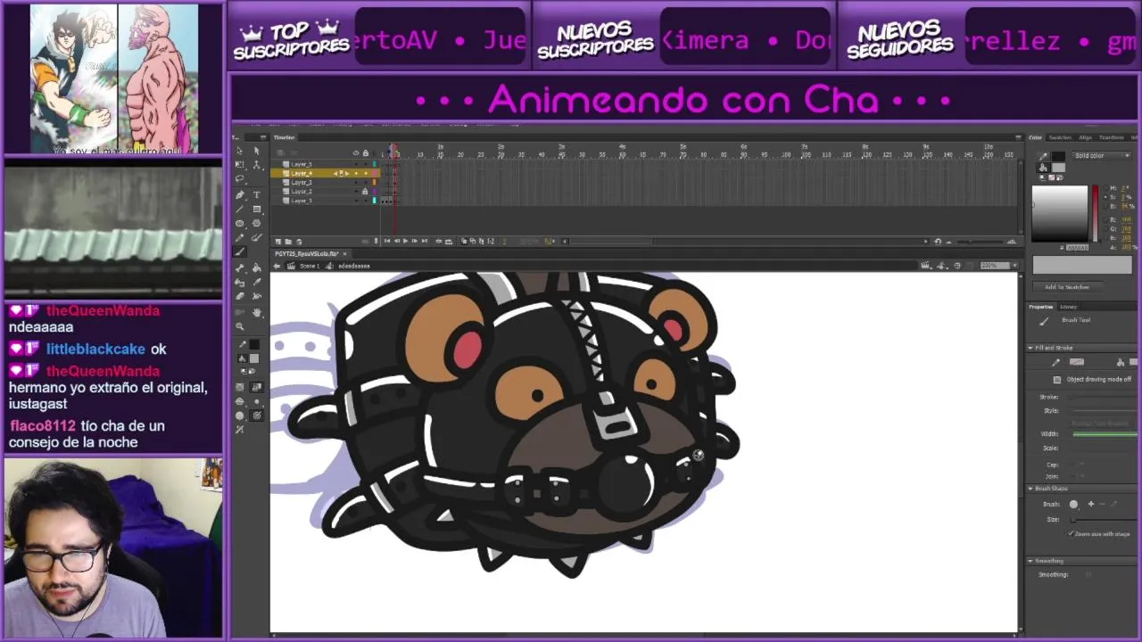Select the Eyedropper tool

coord(257,282)
